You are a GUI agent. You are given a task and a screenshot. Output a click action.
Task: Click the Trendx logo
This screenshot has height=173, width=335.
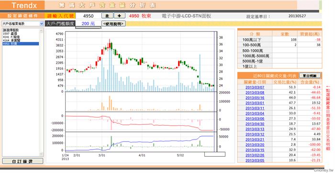click(x=24, y=6)
